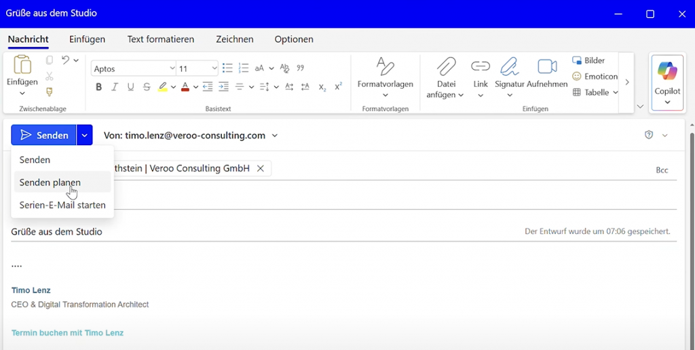
Task: Choose Senden in the dropdown menu
Action: point(62,159)
